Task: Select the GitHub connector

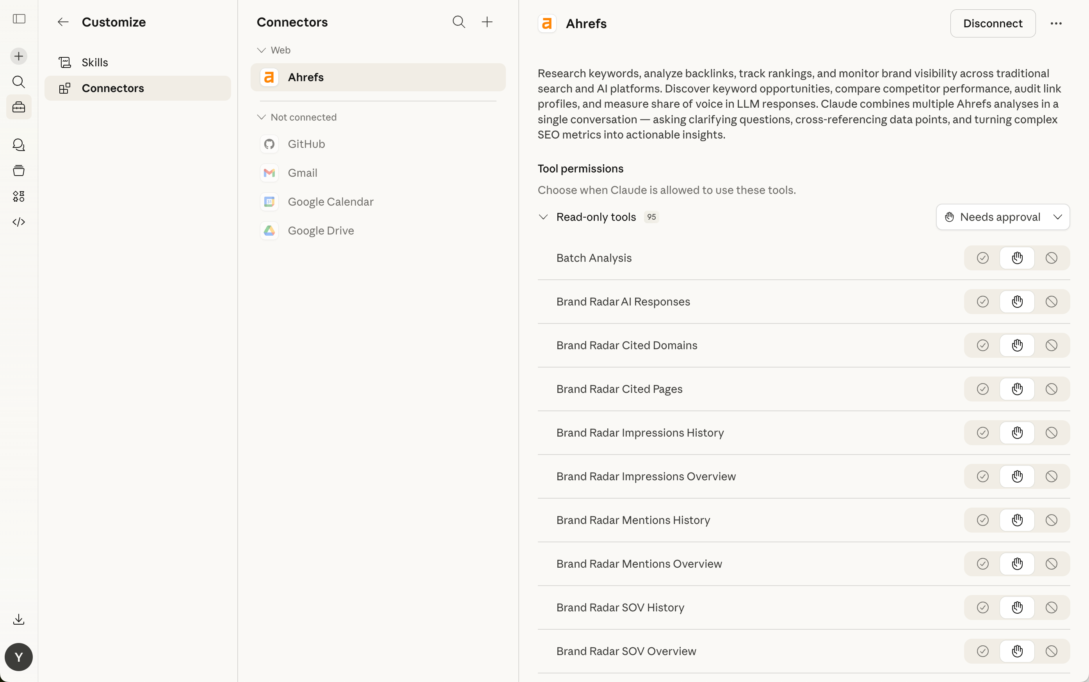Action: (306, 144)
